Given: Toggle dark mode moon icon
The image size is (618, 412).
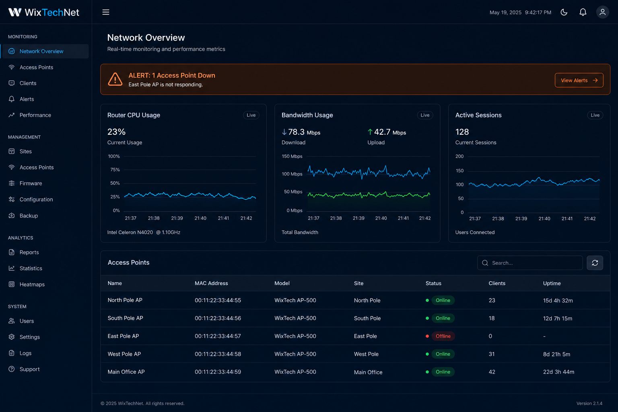Looking at the screenshot, I should (564, 12).
